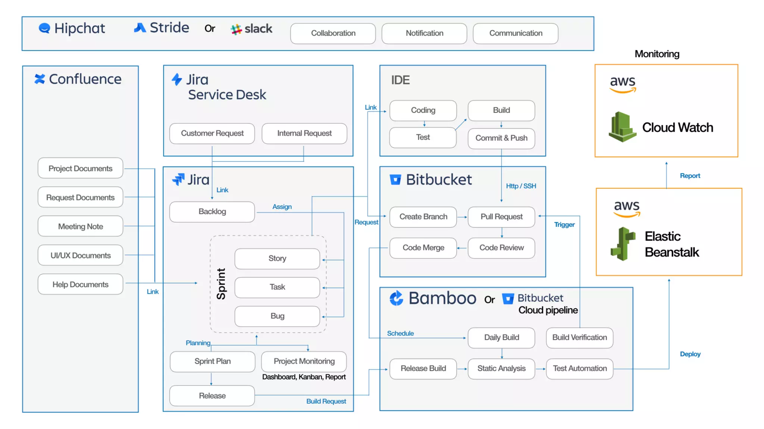Select the Story item in Sprint
764x429 pixels.
coord(277,258)
